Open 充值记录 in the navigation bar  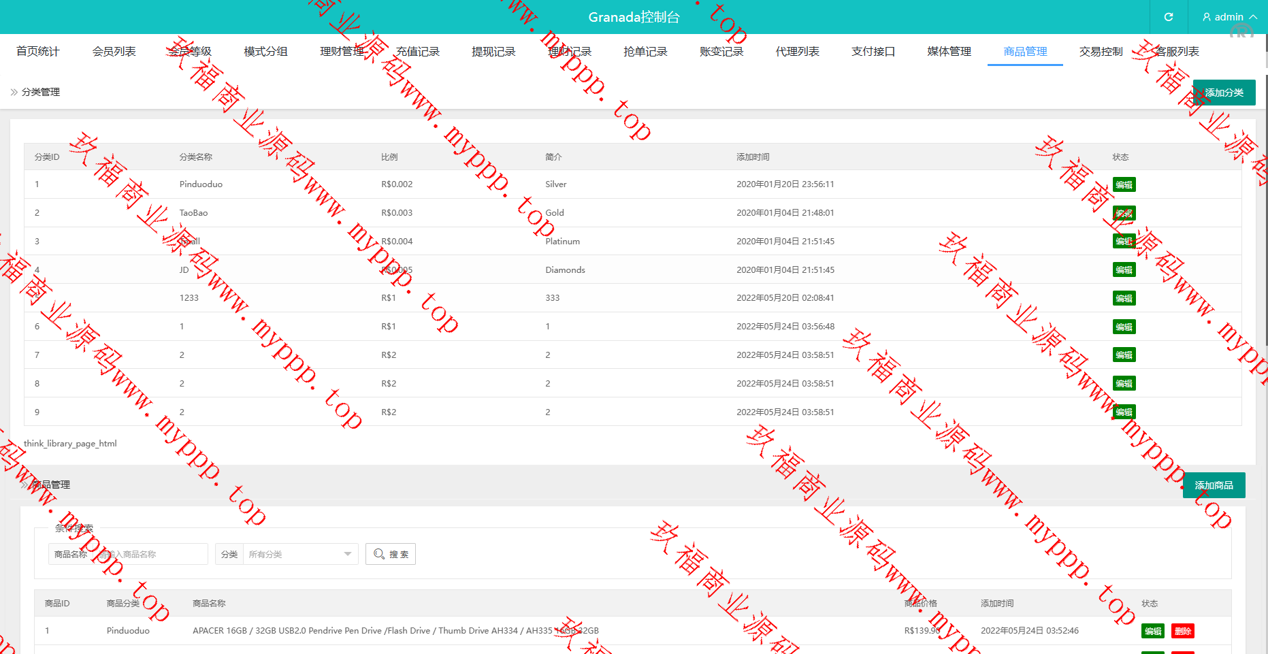[418, 52]
